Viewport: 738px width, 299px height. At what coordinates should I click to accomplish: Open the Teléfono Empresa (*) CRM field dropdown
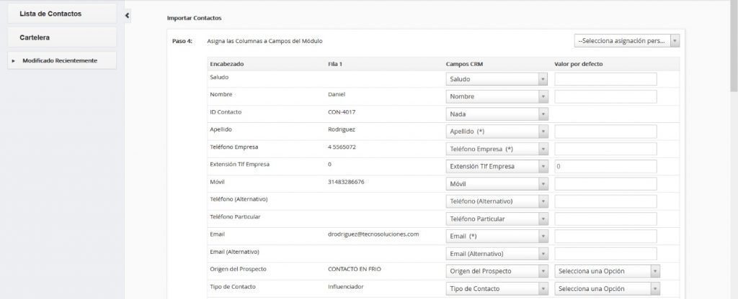point(497,149)
